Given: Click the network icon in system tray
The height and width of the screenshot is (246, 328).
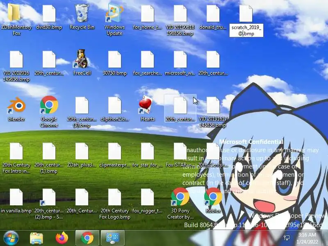Looking at the screenshot, I should [x=287, y=237].
